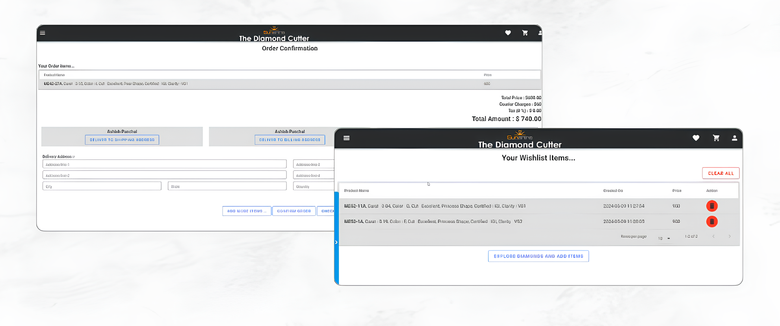Viewport: 780px width, 326px height.
Task: Expand blue side panel chevron arrow
Action: pos(336,242)
